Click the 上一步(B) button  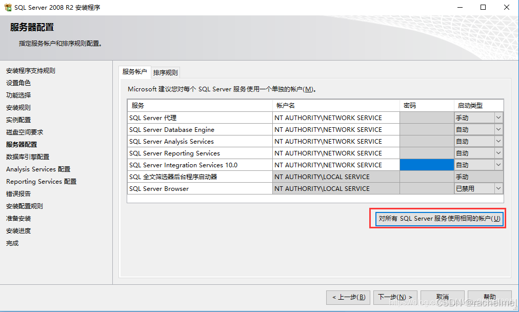pos(348,297)
